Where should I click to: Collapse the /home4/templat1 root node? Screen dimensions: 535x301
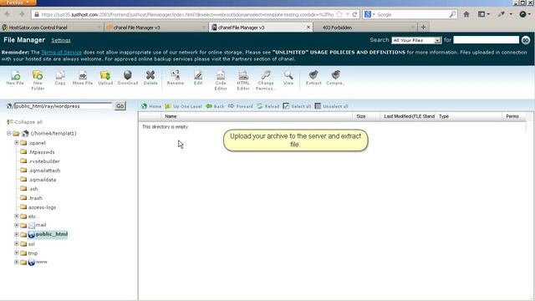point(9,133)
